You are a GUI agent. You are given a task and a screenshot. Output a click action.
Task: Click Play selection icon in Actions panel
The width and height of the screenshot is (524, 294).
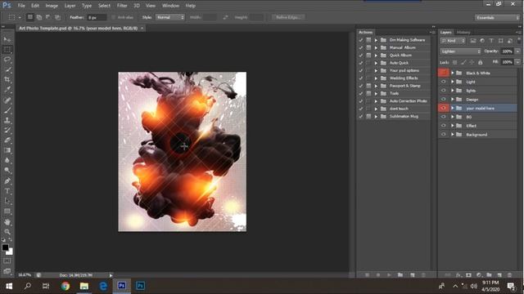point(389,275)
